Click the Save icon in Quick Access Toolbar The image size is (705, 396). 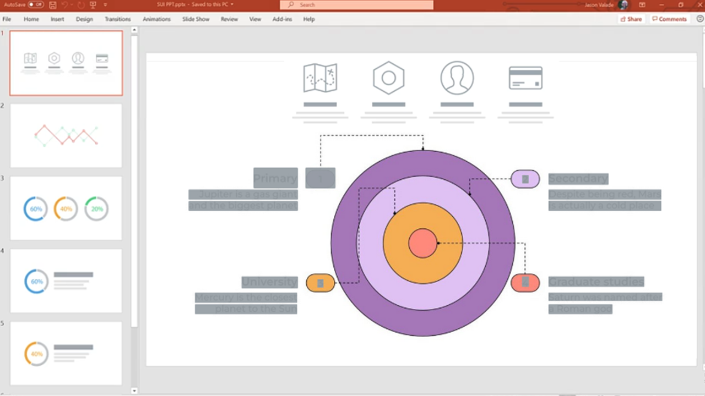pyautogui.click(x=52, y=4)
